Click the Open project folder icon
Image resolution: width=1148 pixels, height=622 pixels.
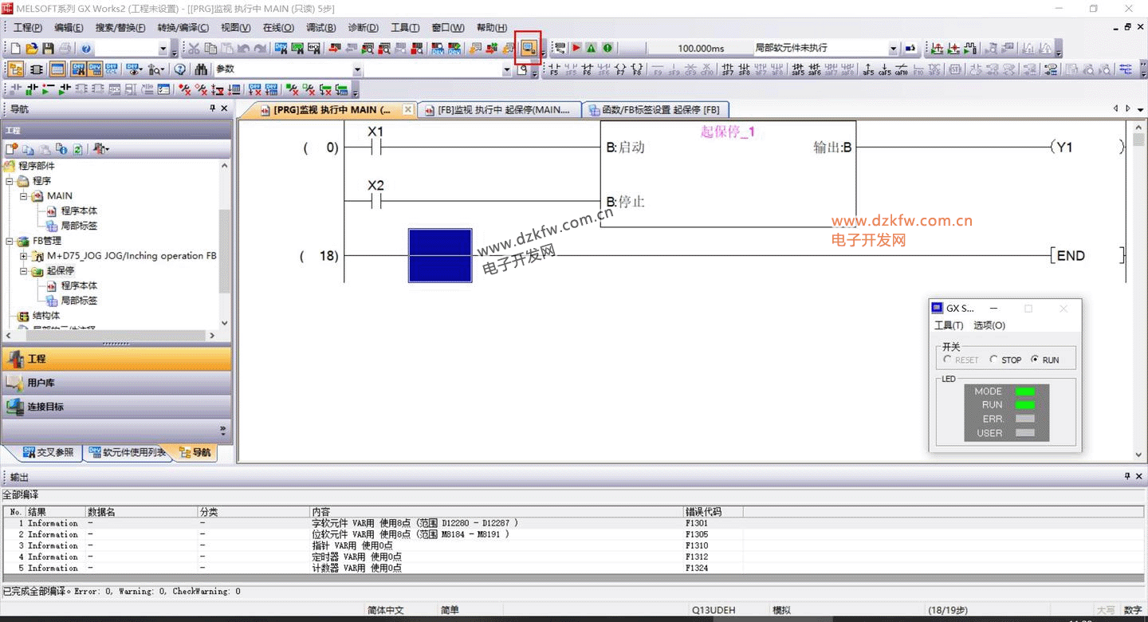click(x=32, y=49)
